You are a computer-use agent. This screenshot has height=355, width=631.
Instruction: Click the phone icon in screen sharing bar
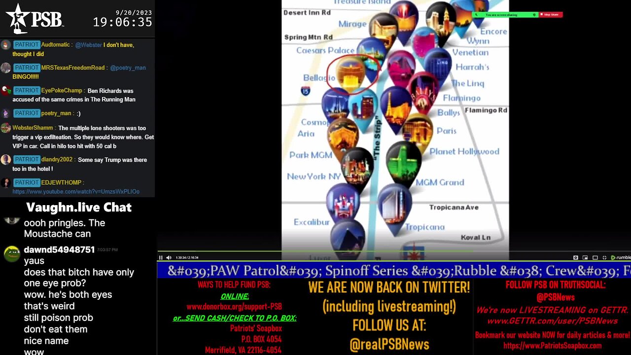(x=476, y=15)
